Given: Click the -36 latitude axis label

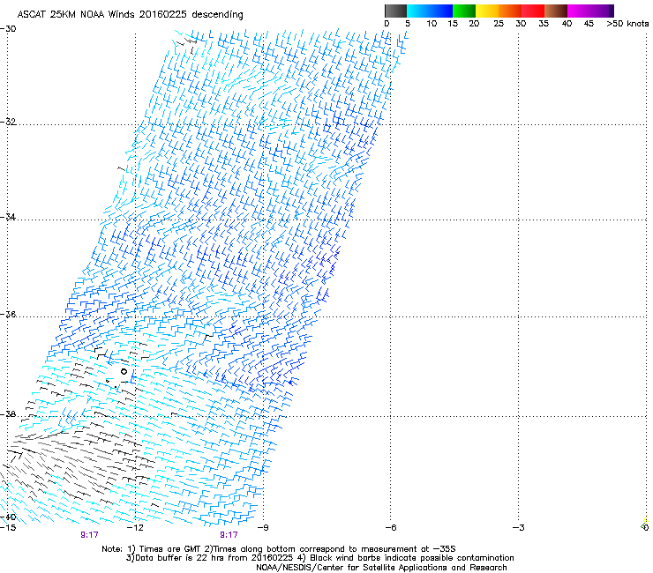Looking at the screenshot, I should (8, 314).
